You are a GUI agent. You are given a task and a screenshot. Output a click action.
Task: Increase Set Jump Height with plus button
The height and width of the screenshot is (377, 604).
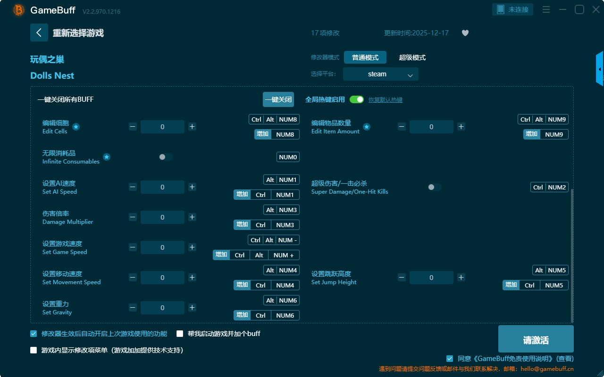pyautogui.click(x=461, y=278)
